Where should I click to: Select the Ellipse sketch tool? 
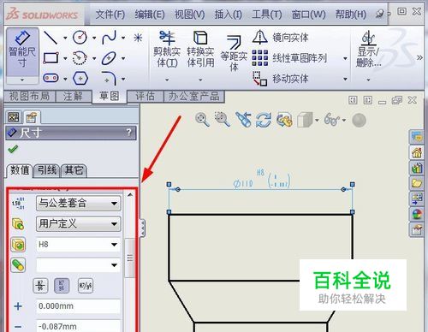click(109, 58)
